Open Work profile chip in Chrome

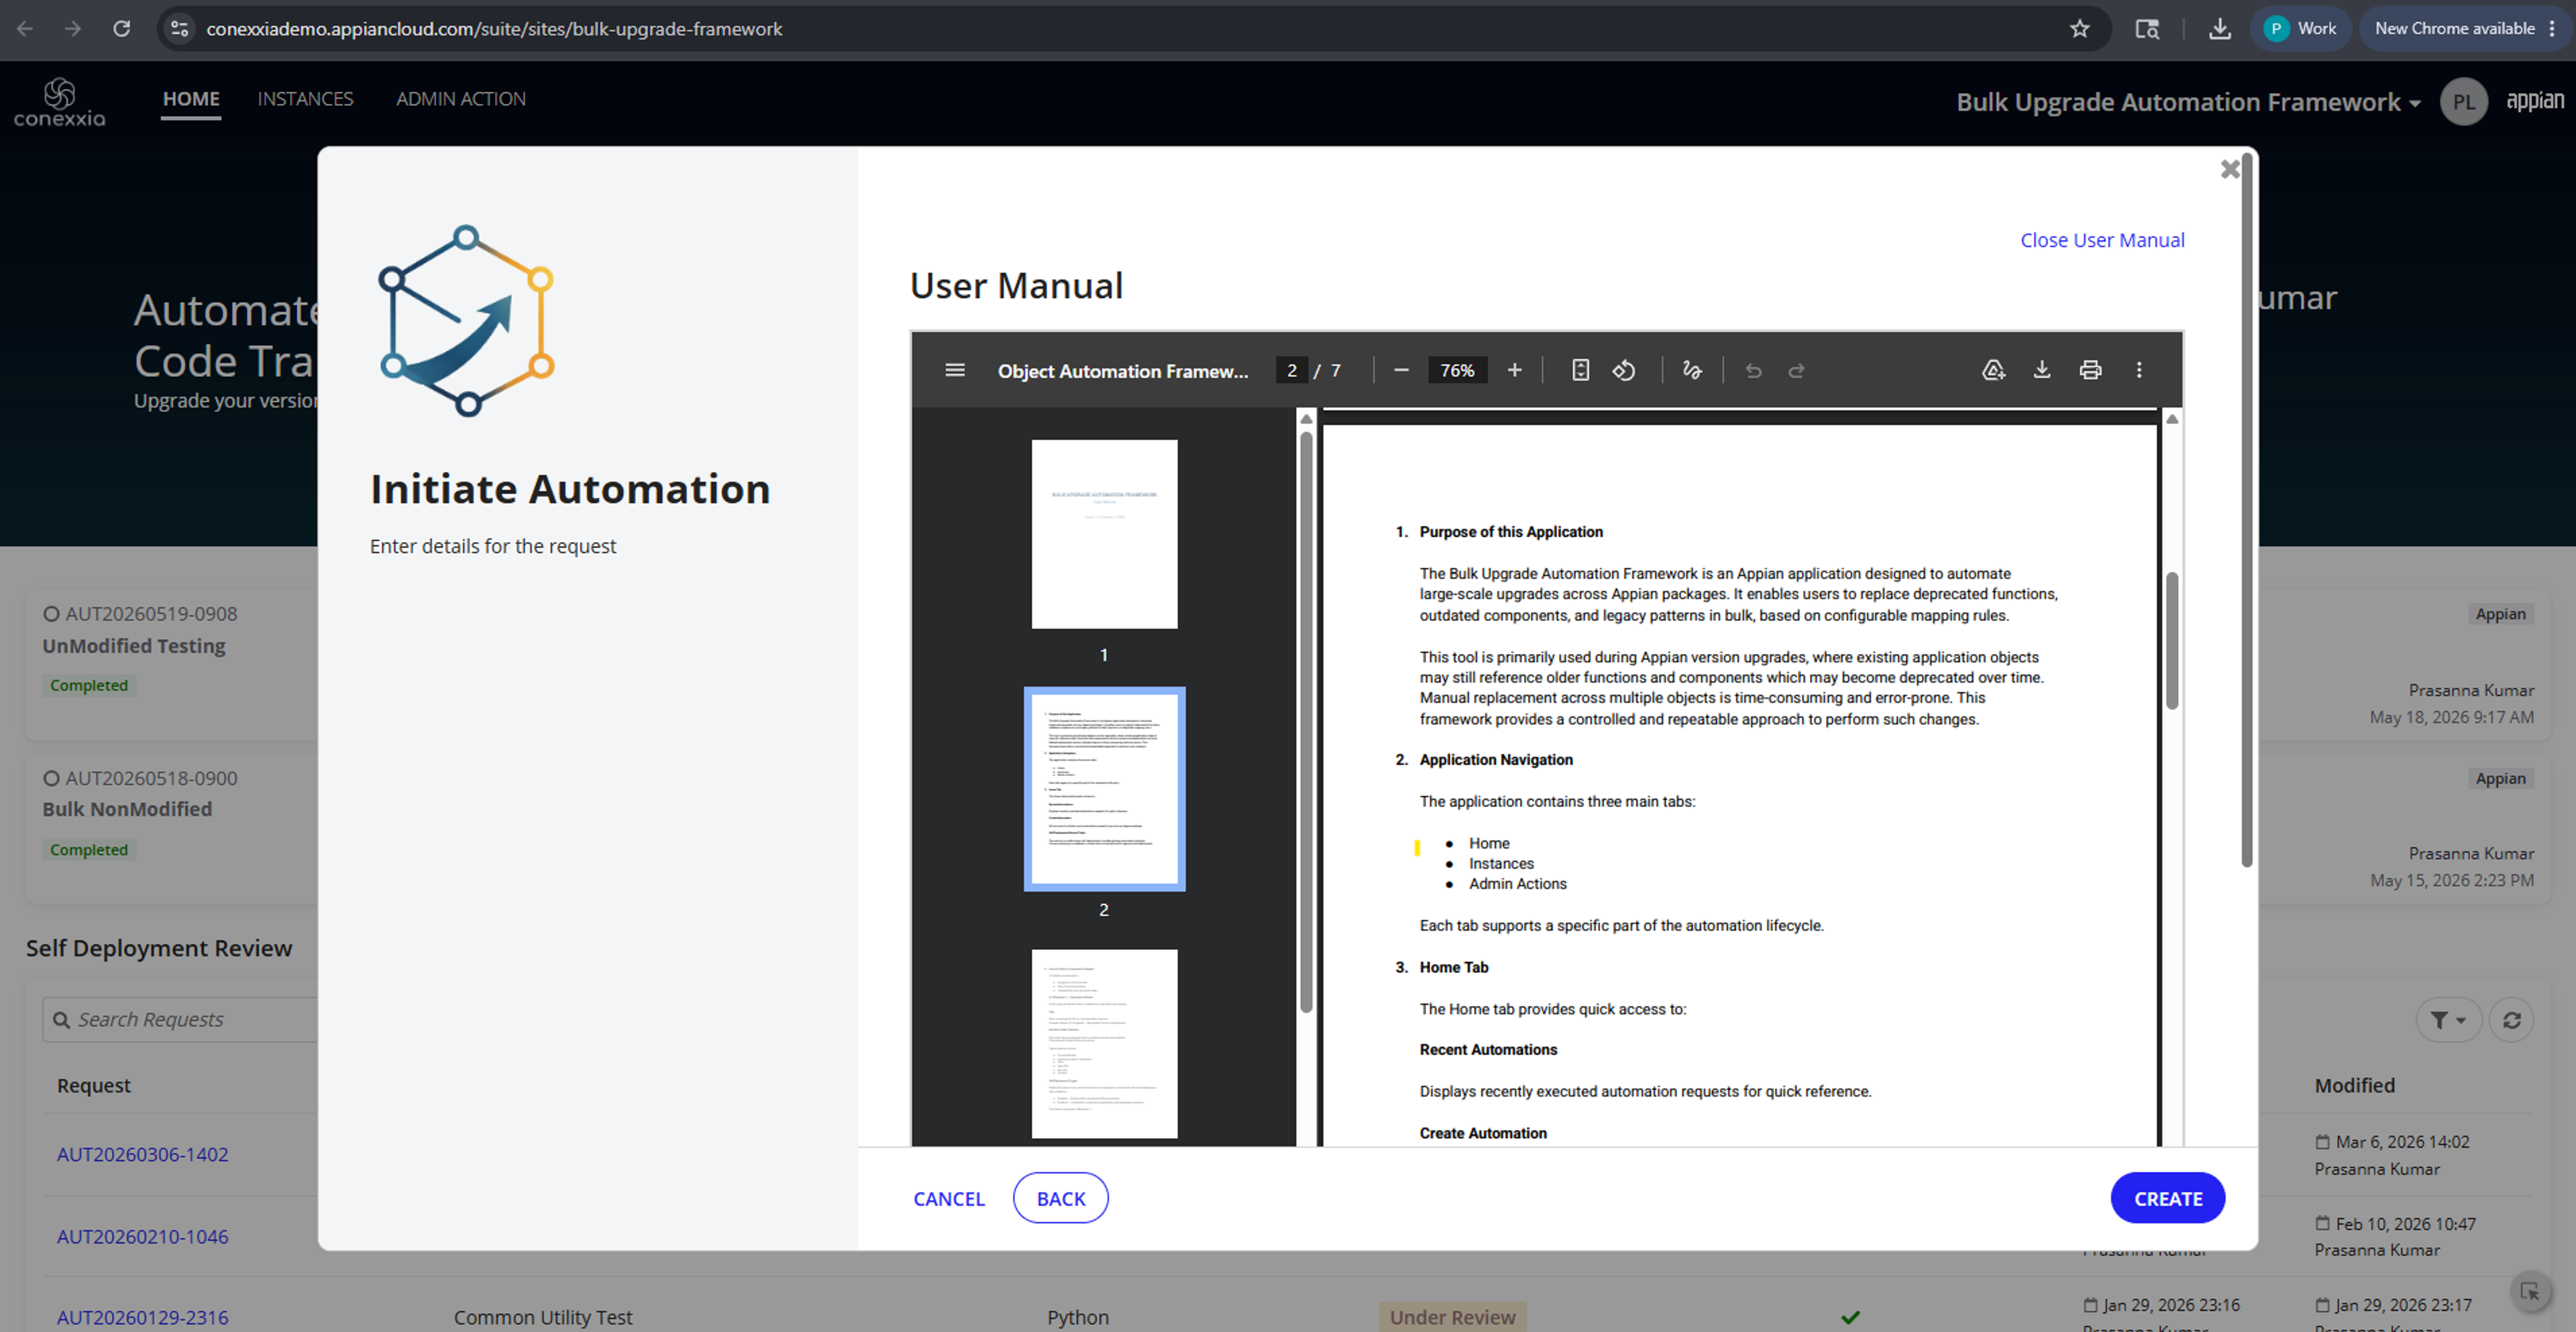2300,28
